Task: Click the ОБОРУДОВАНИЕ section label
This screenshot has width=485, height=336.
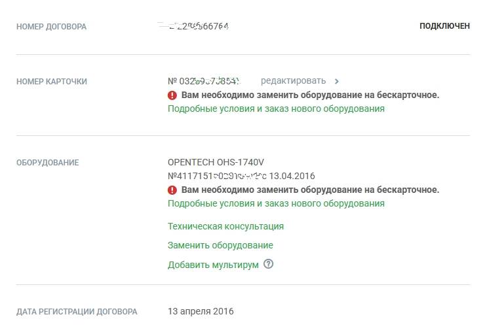Action: (47, 163)
